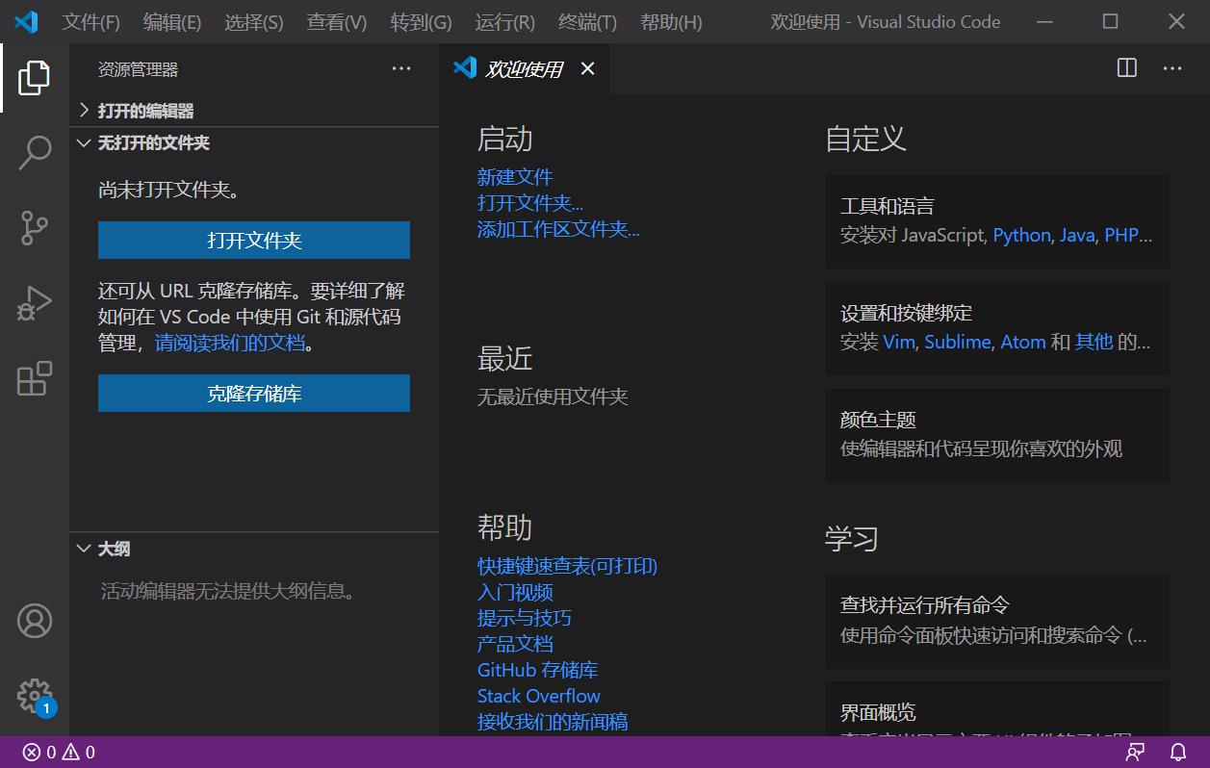Open the 界面概览 card
This screenshot has width=1210, height=768.
point(997,709)
